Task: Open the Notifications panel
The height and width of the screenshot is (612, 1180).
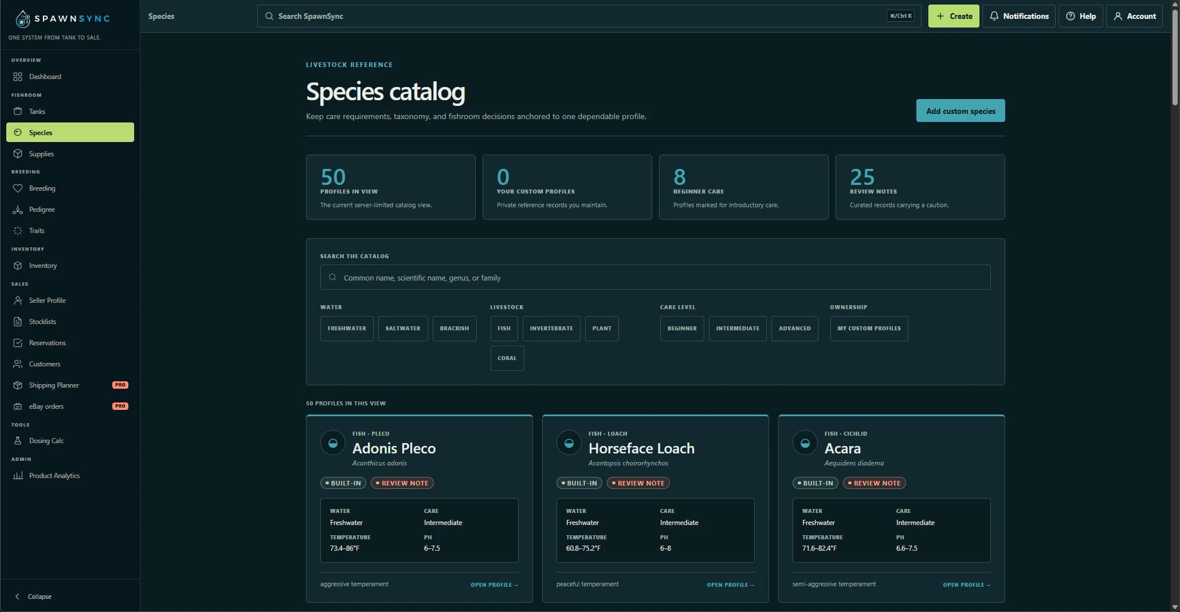Action: [x=1019, y=16]
